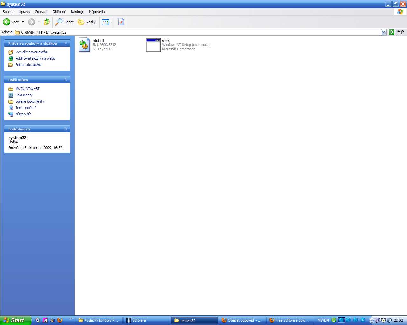Open the Oblíbené menu
The height and width of the screenshot is (325, 407).
59,12
